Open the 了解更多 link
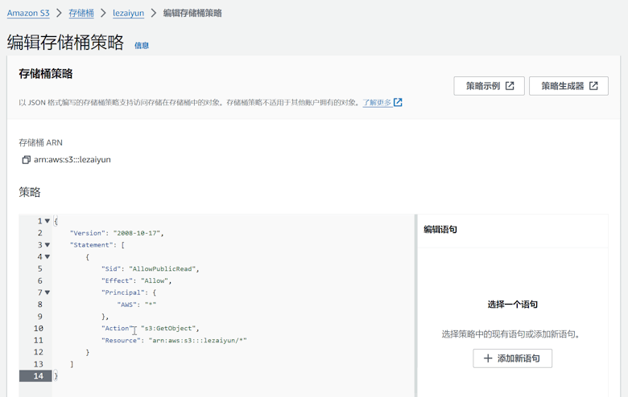The image size is (628, 397). coord(377,103)
